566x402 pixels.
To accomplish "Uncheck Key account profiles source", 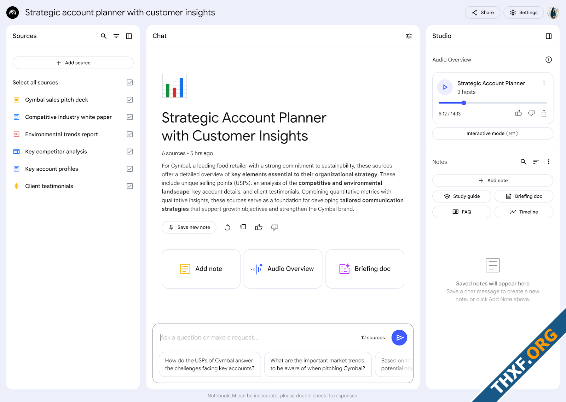I will [130, 169].
